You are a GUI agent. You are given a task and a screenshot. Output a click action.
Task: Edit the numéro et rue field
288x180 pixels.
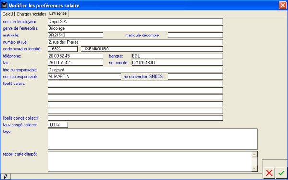[x=135, y=42]
